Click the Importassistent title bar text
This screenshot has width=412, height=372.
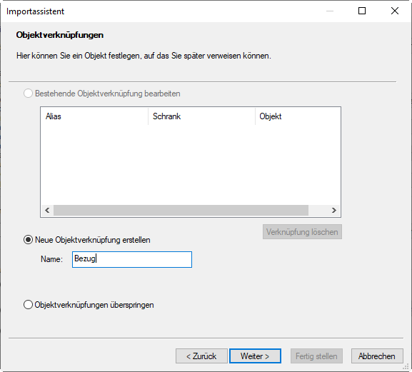tap(35, 11)
